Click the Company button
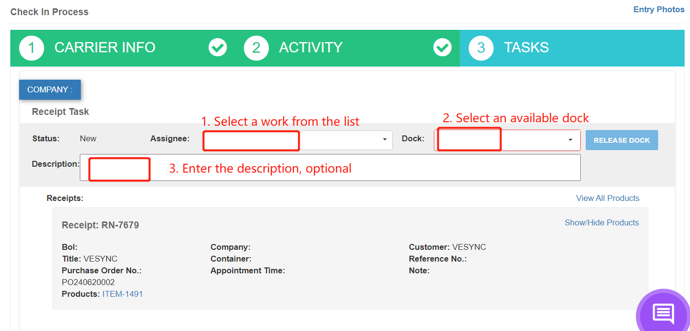The height and width of the screenshot is (331, 690). coord(50,89)
